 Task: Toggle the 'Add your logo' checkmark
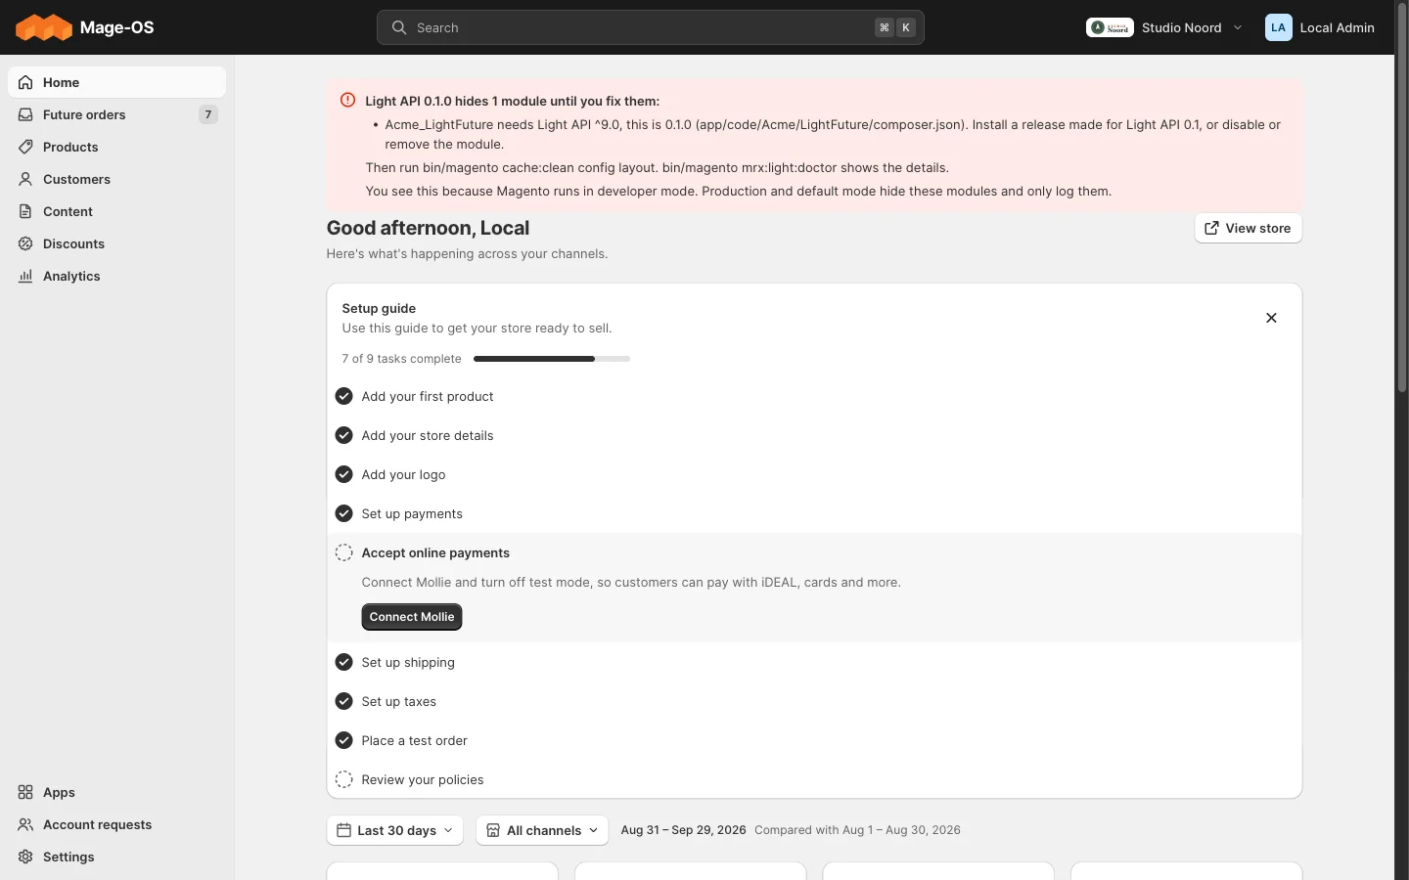pyautogui.click(x=343, y=474)
